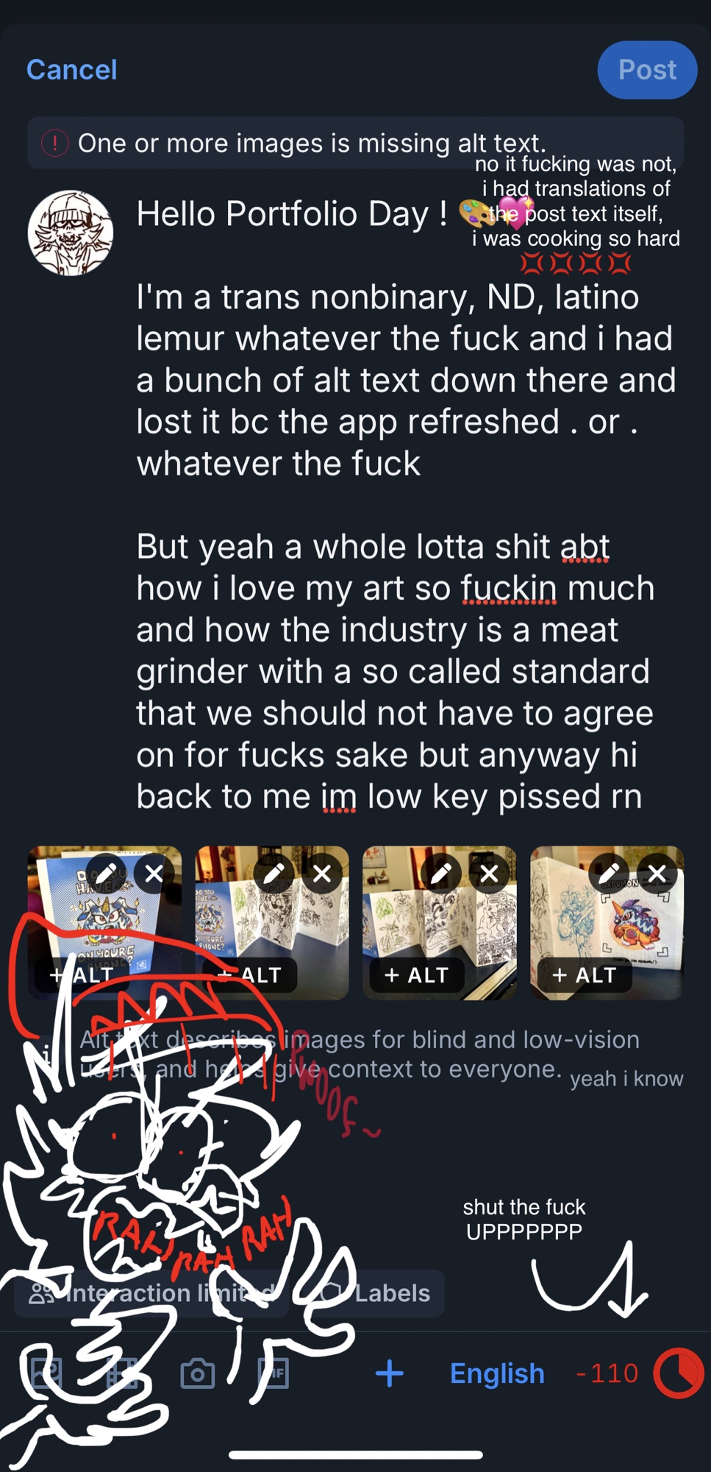
Task: Tap the pencil edit icon on first image
Action: [106, 874]
